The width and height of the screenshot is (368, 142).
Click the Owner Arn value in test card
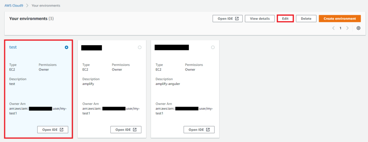(38, 111)
